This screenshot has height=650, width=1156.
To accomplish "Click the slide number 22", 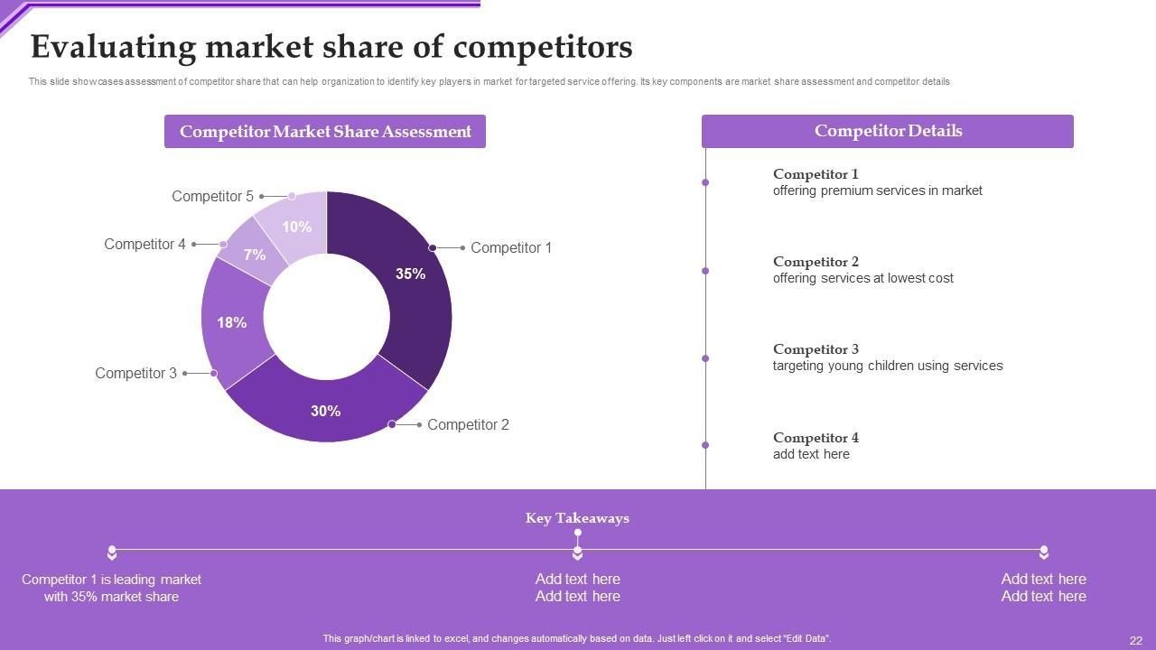I will [x=1136, y=640].
